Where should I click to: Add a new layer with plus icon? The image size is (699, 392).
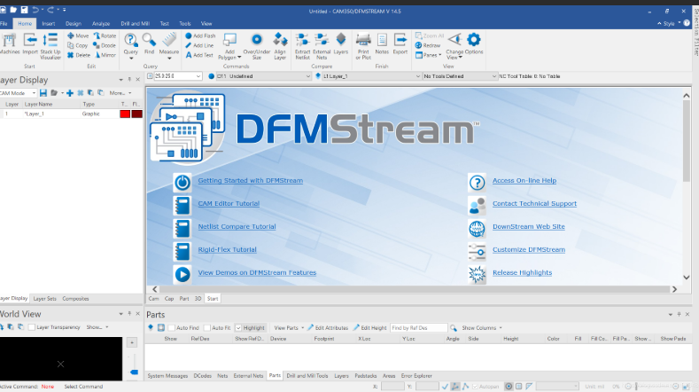click(69, 93)
